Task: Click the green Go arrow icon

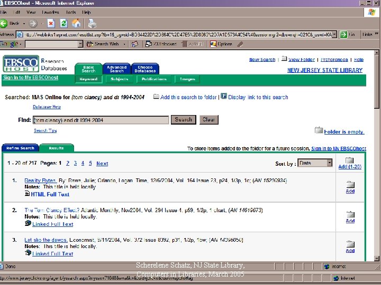Action: 343,34
